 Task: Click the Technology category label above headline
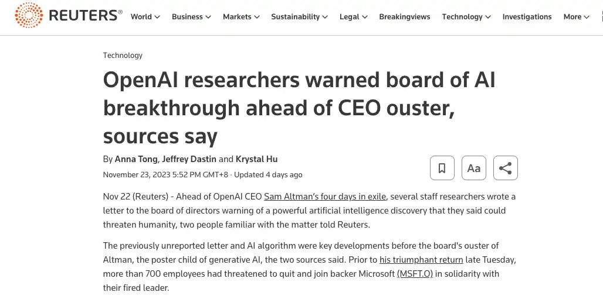pyautogui.click(x=123, y=56)
